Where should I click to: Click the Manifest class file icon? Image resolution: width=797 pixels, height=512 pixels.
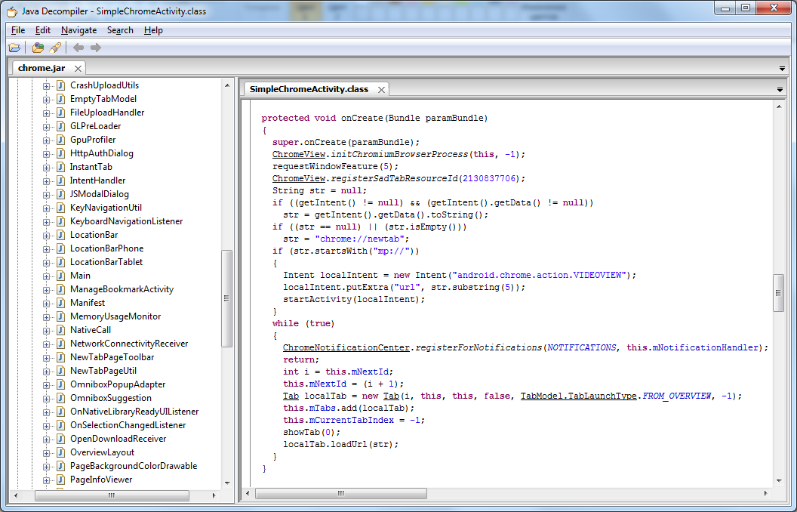pyautogui.click(x=60, y=303)
